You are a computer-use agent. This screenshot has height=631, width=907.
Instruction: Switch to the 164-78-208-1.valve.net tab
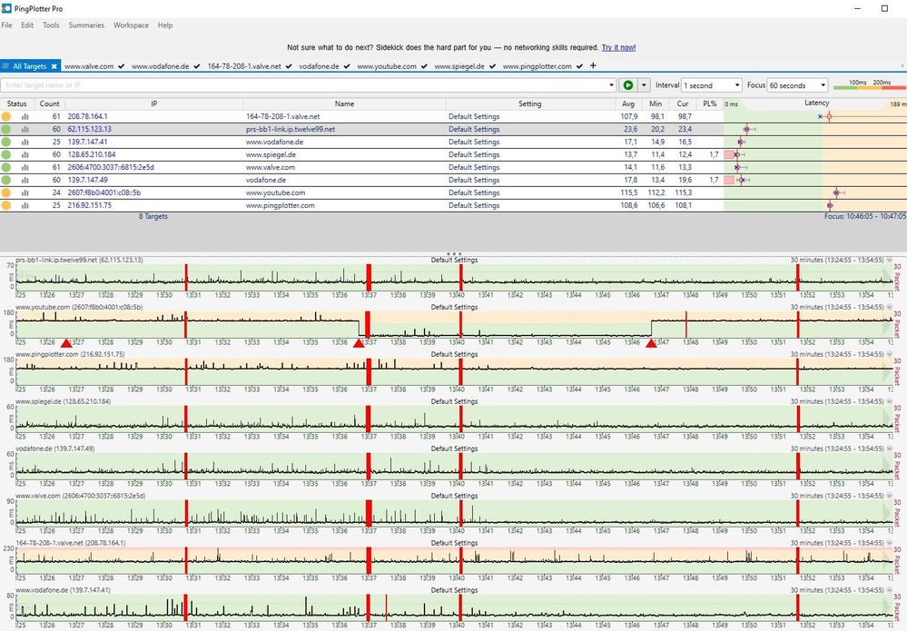(x=244, y=66)
